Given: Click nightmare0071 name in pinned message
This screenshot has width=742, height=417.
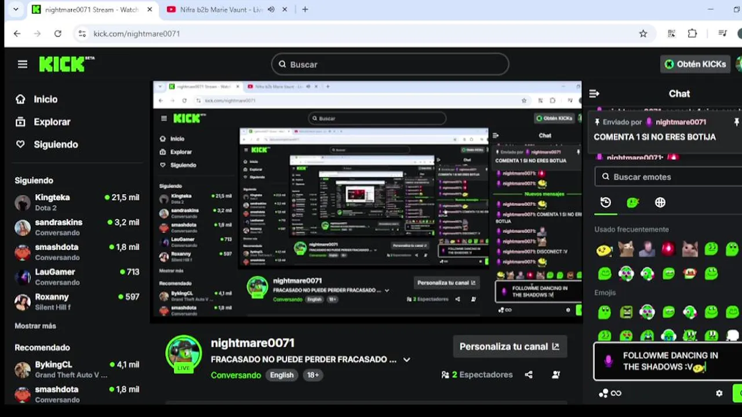Looking at the screenshot, I should [x=681, y=122].
